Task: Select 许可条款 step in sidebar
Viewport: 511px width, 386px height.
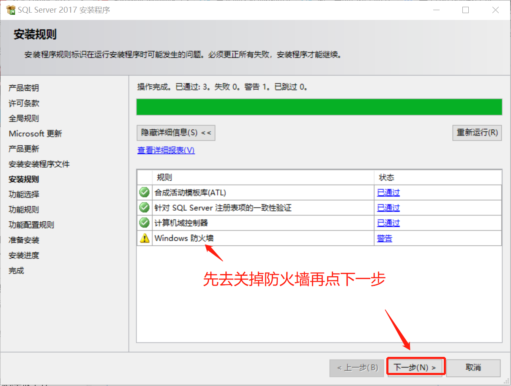Action: click(x=24, y=103)
